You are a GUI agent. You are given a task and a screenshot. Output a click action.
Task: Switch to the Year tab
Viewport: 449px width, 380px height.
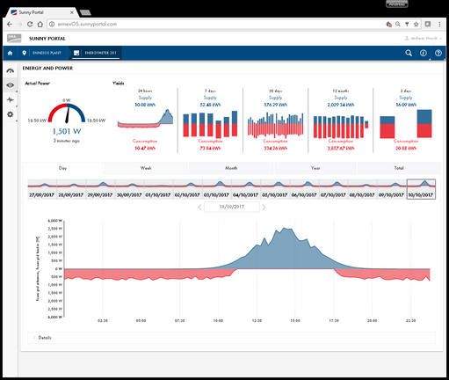coord(315,168)
